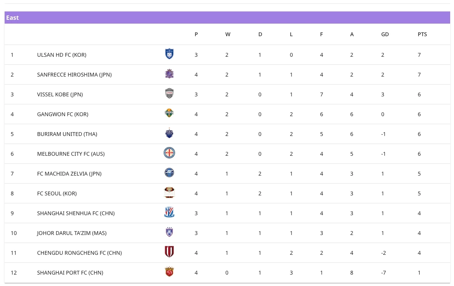The width and height of the screenshot is (454, 286).
Task: Click the Johor Darul Ta'zim crest
Action: click(169, 232)
